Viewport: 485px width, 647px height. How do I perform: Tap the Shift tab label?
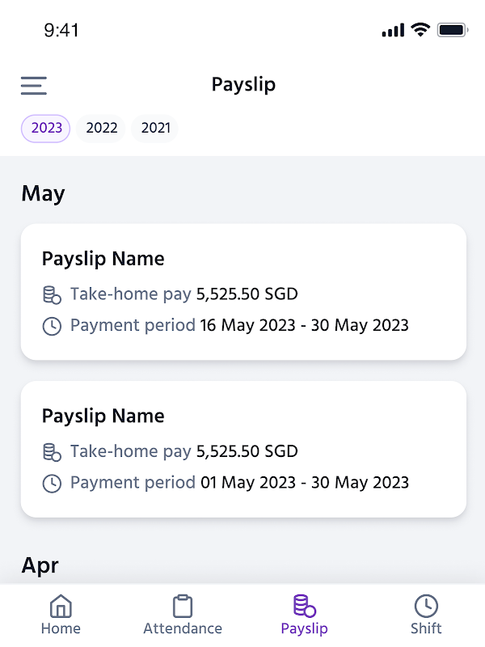426,628
